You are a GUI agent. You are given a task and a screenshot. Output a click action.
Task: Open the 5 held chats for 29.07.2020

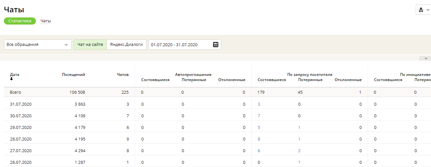point(259,127)
